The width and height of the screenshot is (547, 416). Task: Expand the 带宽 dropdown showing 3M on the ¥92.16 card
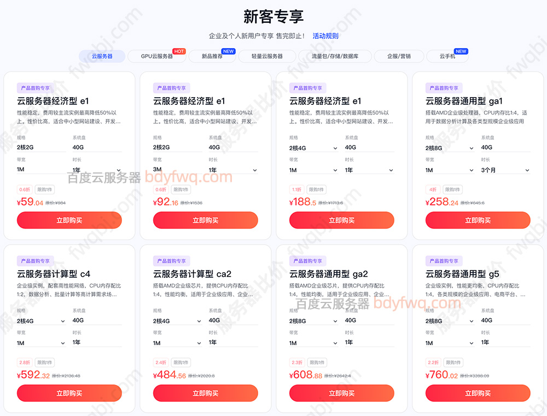177,170
